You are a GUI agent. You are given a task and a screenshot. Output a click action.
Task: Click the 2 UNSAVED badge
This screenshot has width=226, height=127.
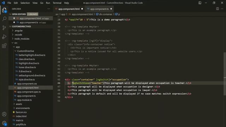[x=32, y=14]
